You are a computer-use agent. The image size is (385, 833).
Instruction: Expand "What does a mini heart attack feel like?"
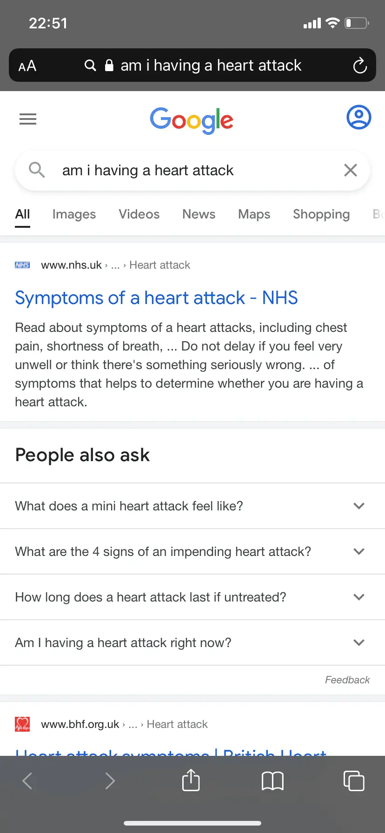(192, 506)
